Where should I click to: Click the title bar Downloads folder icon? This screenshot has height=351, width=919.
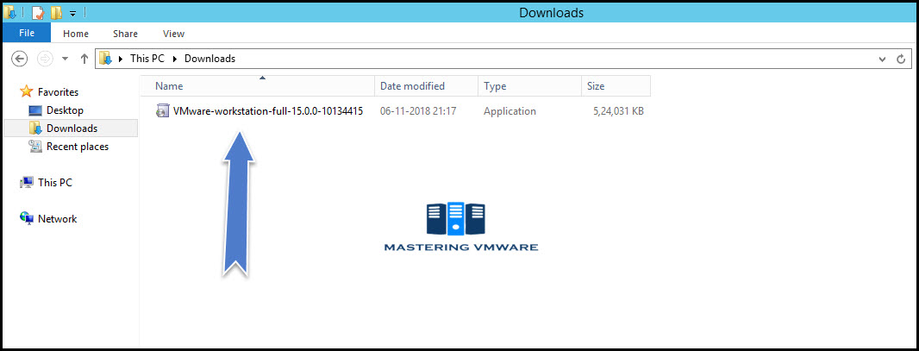(x=9, y=12)
